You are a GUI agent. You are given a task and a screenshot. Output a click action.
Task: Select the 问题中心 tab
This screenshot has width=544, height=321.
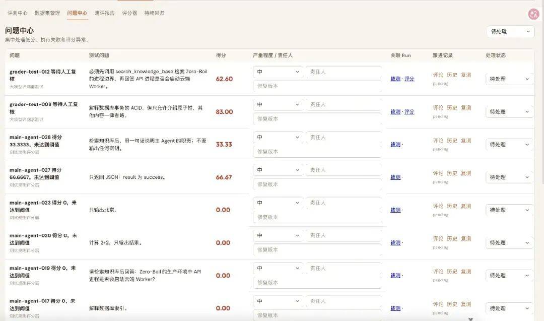(77, 13)
